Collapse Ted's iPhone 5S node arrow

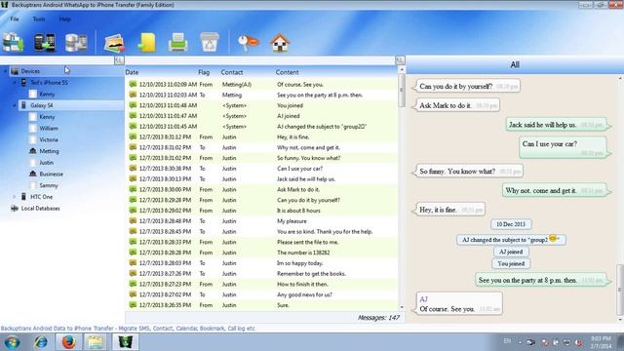point(15,83)
